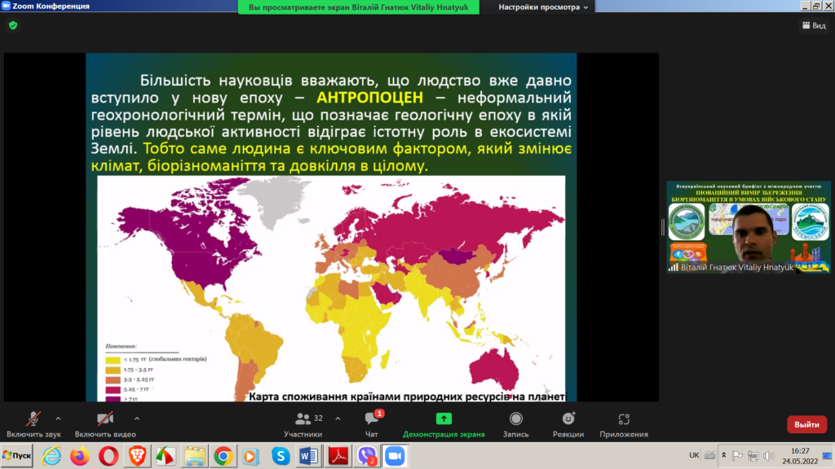The image size is (835, 469).
Task: Click the red Выйти leave button
Action: [x=806, y=424]
